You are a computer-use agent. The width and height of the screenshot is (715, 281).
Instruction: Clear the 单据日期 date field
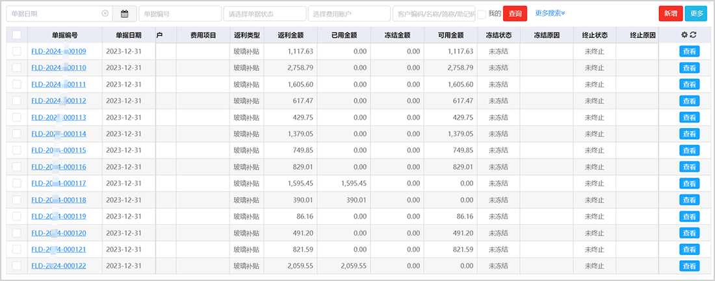click(105, 14)
